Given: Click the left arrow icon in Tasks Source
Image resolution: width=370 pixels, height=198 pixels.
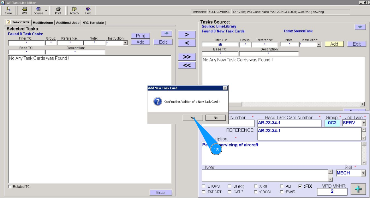Looking at the screenshot, I should 360,27.
